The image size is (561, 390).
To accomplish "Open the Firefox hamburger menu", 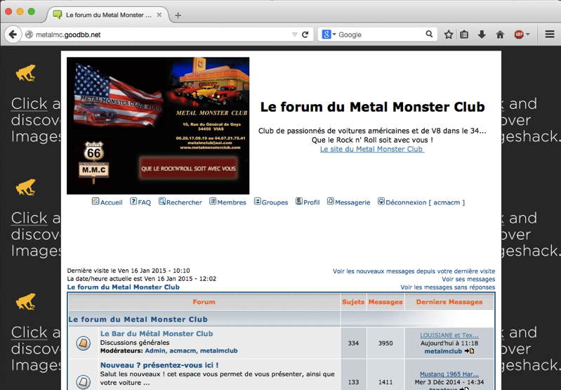I will [550, 34].
